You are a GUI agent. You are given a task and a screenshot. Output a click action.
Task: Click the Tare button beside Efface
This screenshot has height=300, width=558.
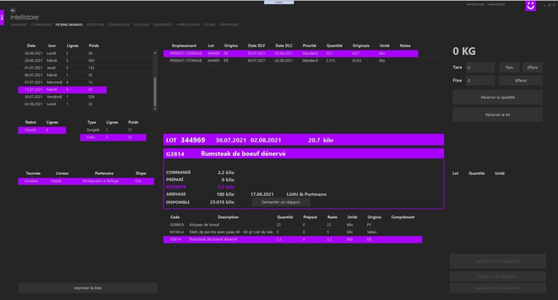pyautogui.click(x=509, y=68)
